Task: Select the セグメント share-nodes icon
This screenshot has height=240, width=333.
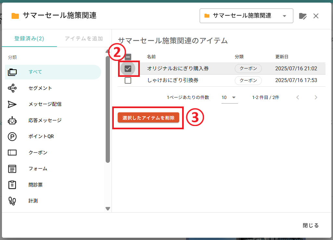Action: 12,88
